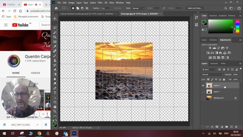
Task: Reload the page in Chrome
Action: (15, 11)
